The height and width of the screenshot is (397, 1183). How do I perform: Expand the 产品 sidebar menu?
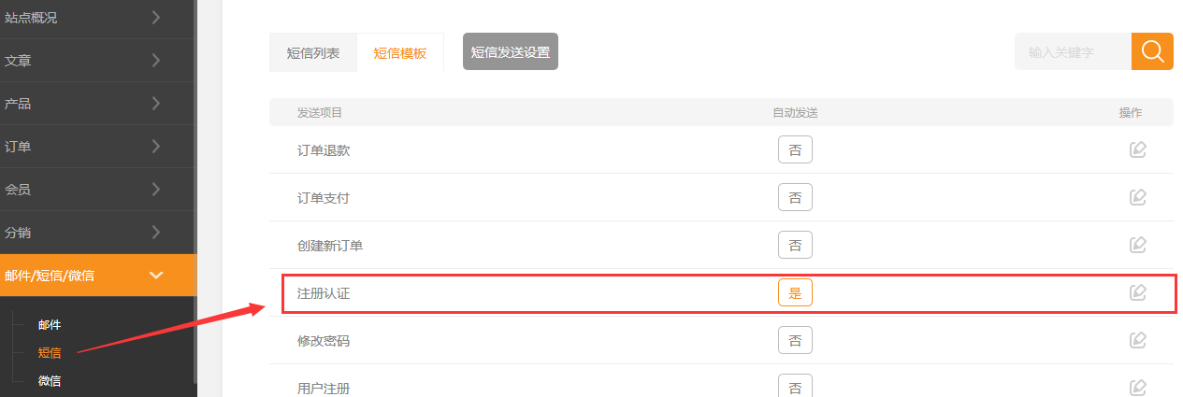[x=98, y=104]
